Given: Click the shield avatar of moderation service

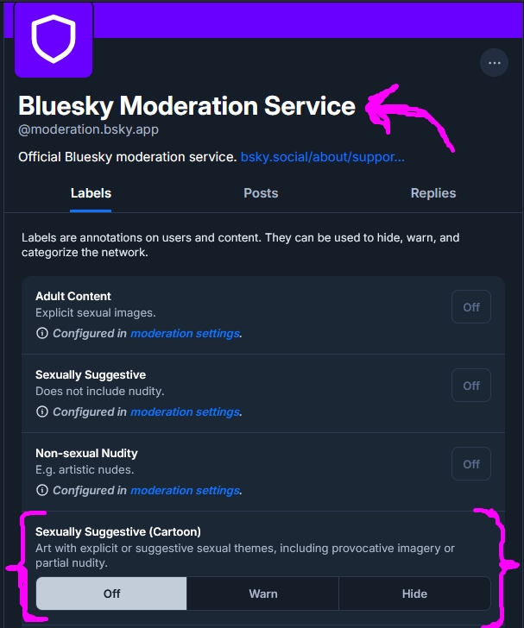Looking at the screenshot, I should [x=54, y=39].
